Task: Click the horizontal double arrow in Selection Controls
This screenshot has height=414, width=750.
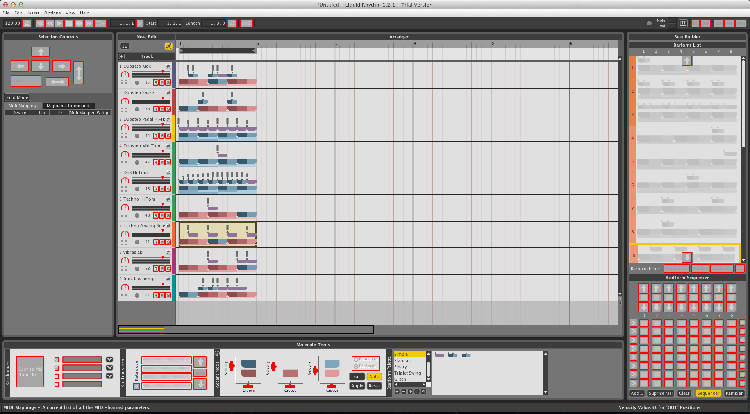Action: tap(57, 82)
